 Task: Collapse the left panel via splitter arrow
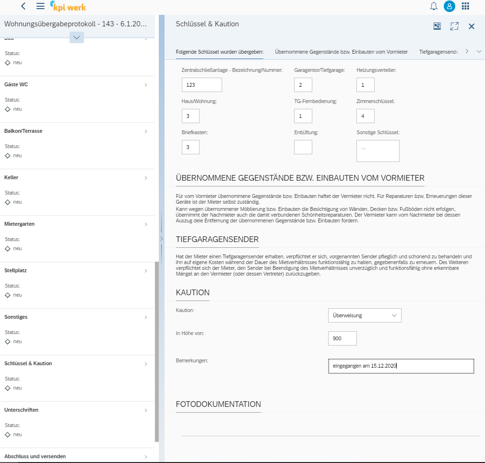[161, 239]
